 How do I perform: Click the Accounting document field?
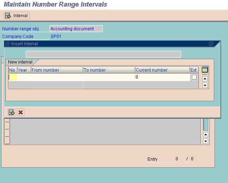click(76, 29)
